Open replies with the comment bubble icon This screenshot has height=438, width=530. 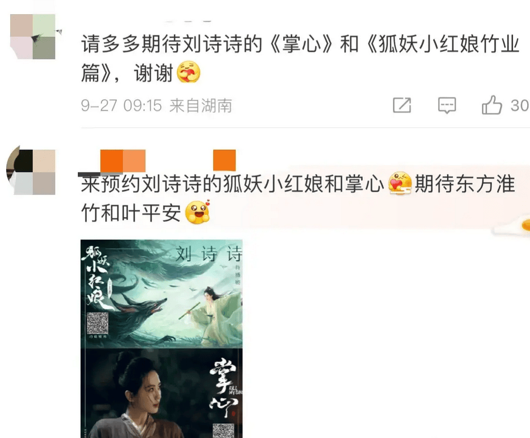447,105
